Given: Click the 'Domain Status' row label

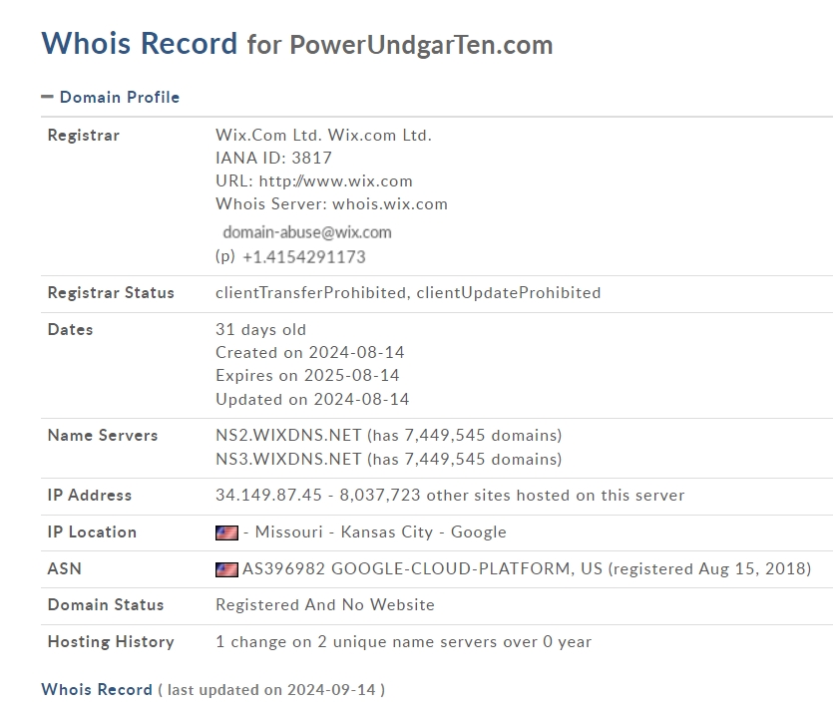Looking at the screenshot, I should [106, 604].
